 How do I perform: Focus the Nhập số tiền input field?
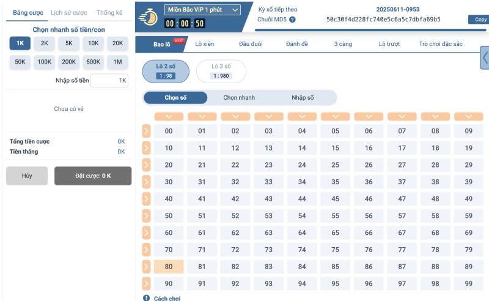[x=109, y=80]
